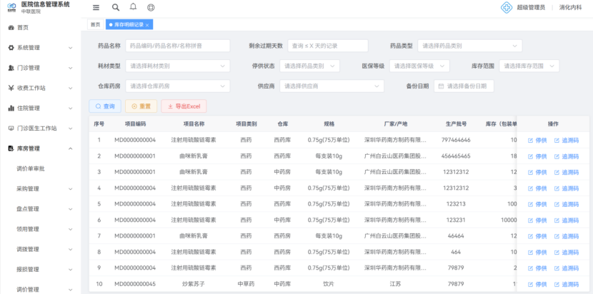Click 停供 in the first table row
The image size is (593, 294).
pyautogui.click(x=537, y=139)
